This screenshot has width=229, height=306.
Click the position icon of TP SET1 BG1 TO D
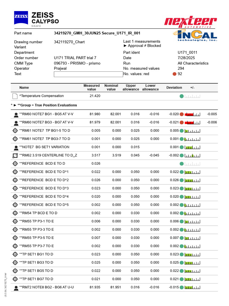(x=15, y=254)
